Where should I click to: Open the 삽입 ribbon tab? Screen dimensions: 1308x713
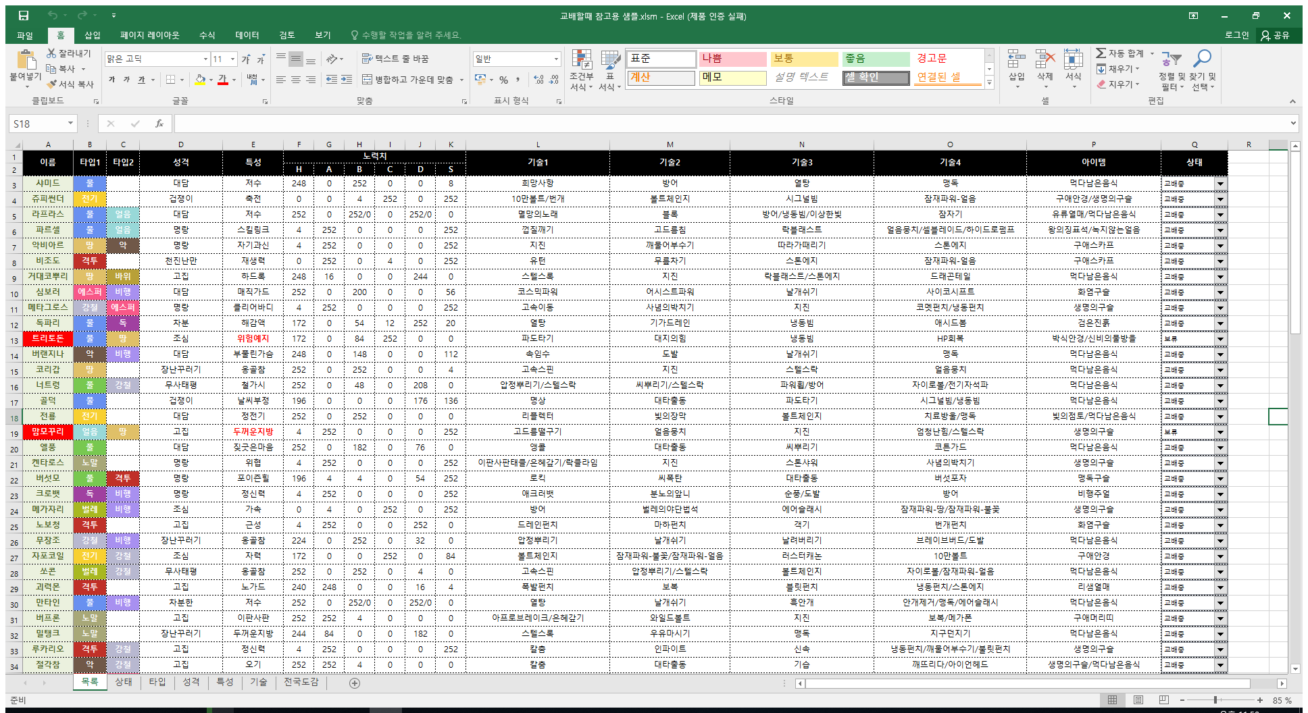[x=92, y=35]
